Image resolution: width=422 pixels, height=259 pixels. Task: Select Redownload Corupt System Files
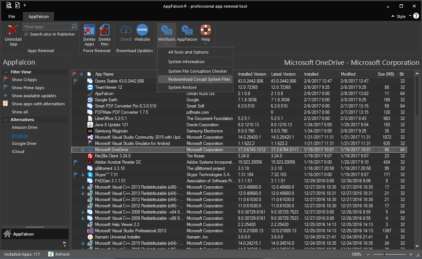coord(199,79)
